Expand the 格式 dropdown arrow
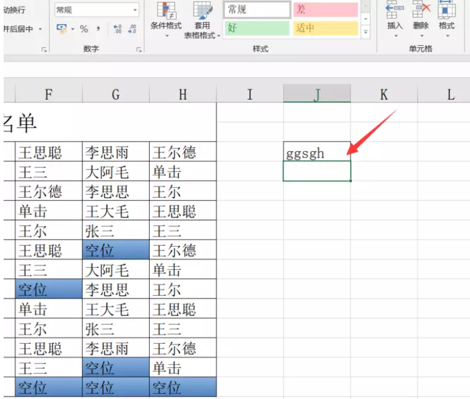The image size is (470, 399). coord(448,36)
